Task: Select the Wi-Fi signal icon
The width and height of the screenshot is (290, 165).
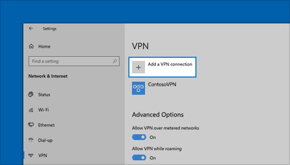Action: click(31, 110)
